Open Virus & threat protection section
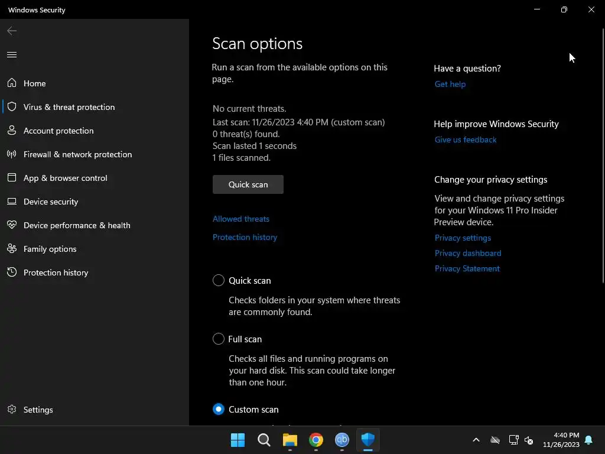The width and height of the screenshot is (605, 454). (x=95, y=106)
